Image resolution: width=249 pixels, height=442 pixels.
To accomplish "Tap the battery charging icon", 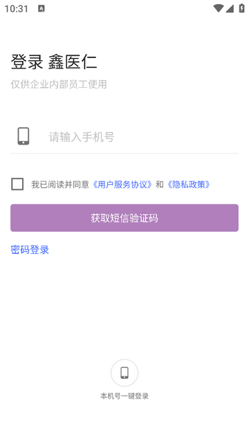I will (x=241, y=8).
